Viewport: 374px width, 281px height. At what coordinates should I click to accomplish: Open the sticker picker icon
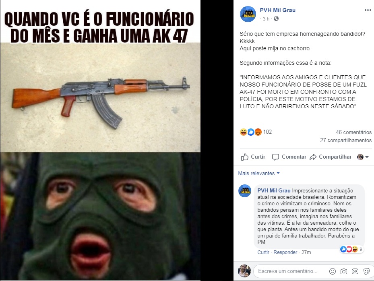366,271
